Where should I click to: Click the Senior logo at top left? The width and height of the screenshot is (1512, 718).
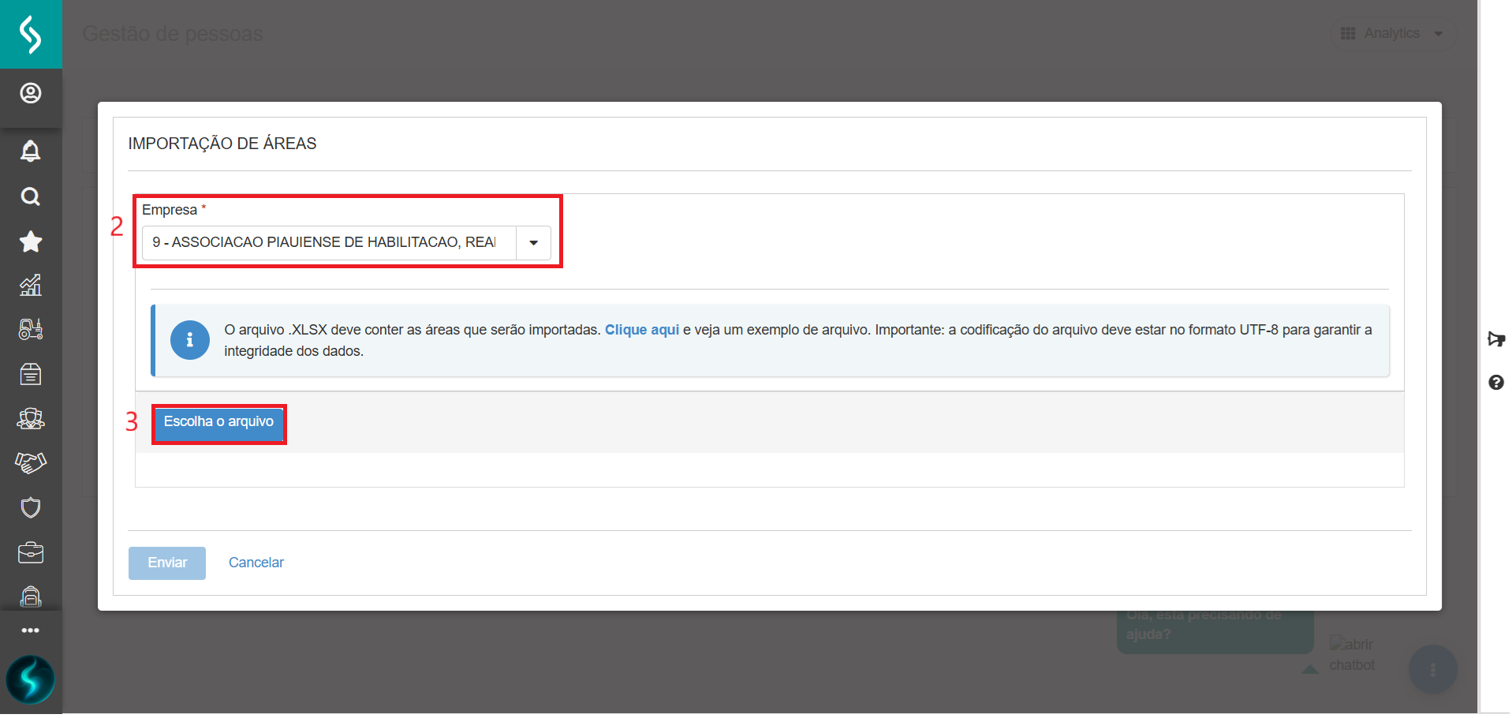click(31, 35)
